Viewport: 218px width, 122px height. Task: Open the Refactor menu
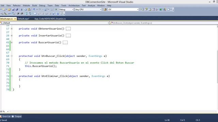tap(17, 5)
